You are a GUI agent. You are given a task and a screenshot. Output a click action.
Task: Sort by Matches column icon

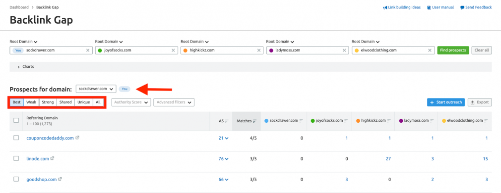pyautogui.click(x=255, y=121)
